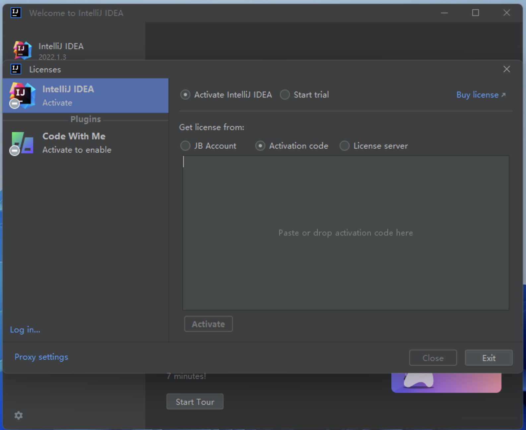Select the Start trial radio option
This screenshot has width=526, height=430.
(x=285, y=95)
